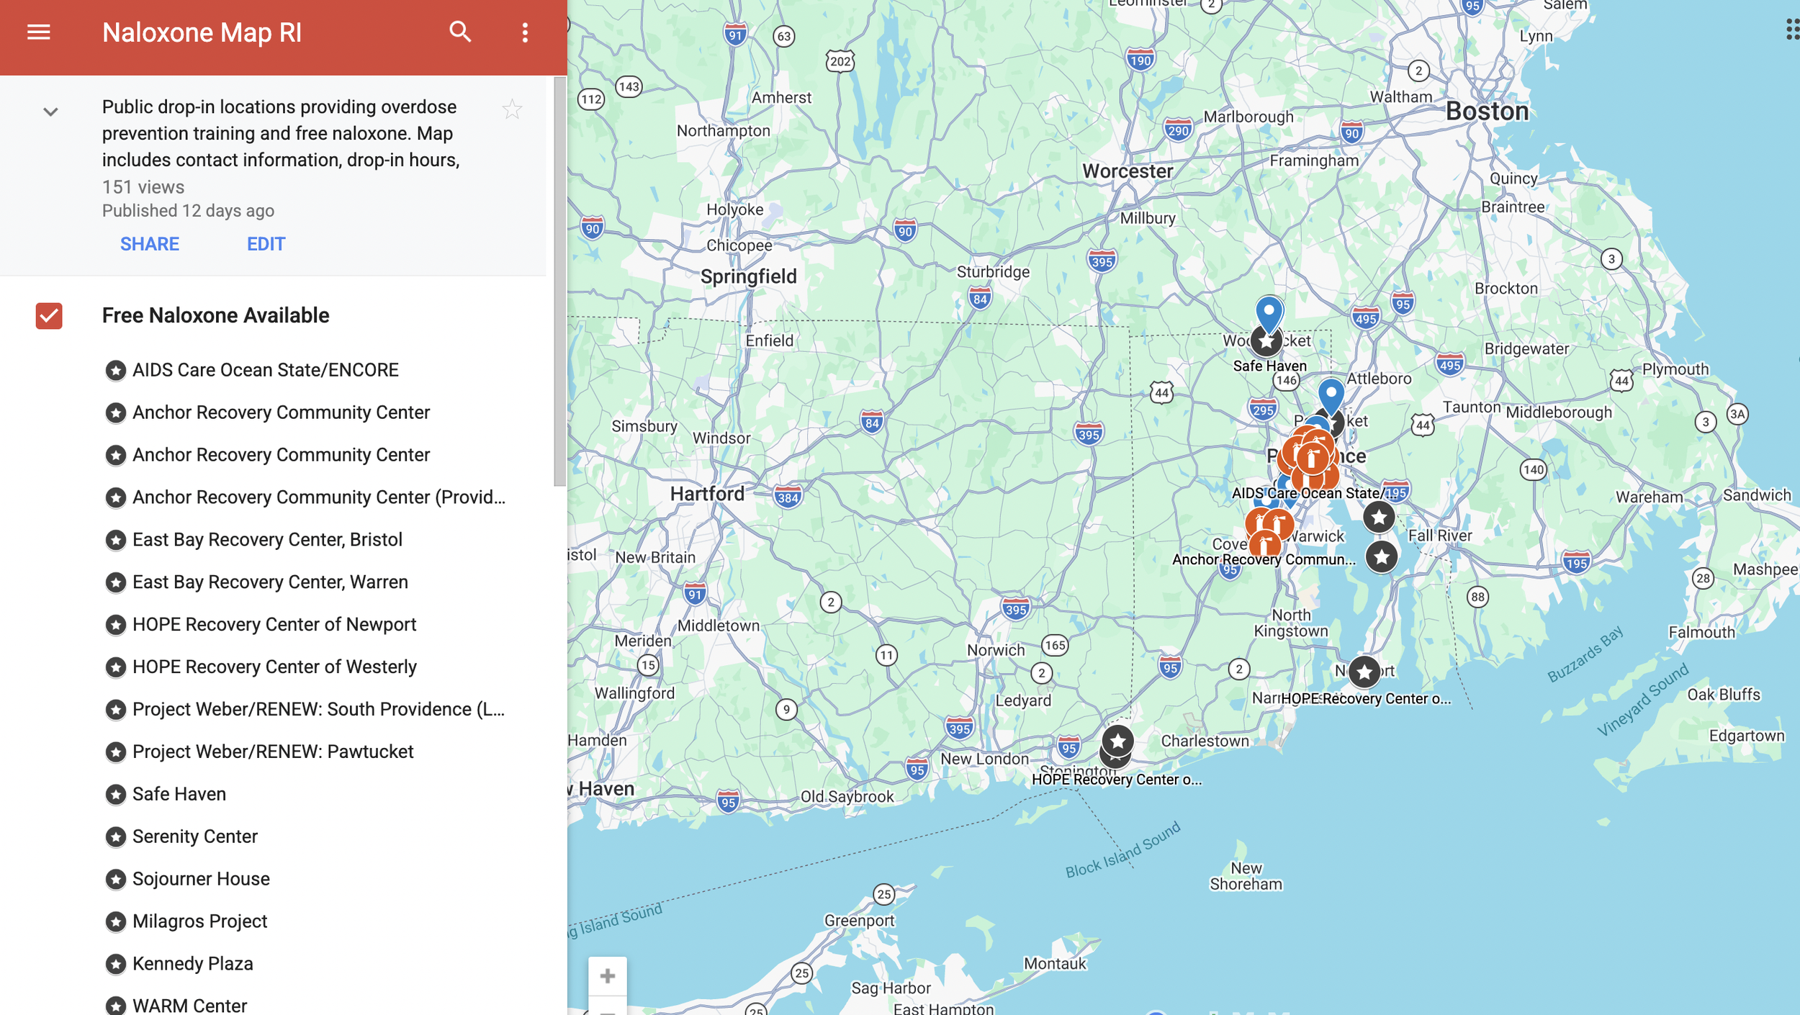Click the '151 views' text
This screenshot has height=1015, width=1800.
coord(143,187)
